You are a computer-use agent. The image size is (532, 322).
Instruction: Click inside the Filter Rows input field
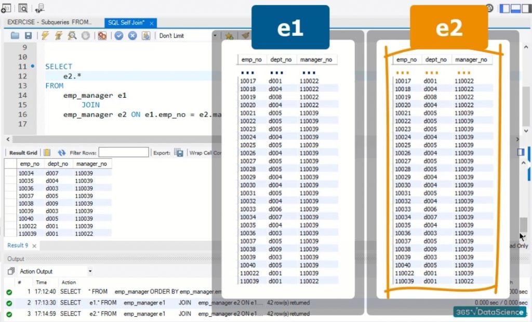click(x=125, y=153)
